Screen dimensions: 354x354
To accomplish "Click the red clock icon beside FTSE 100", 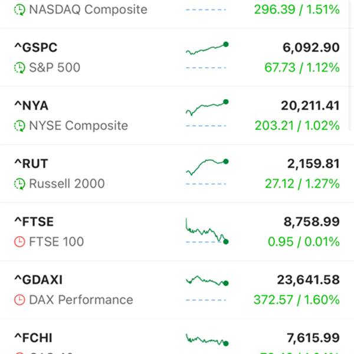I will coord(19,242).
